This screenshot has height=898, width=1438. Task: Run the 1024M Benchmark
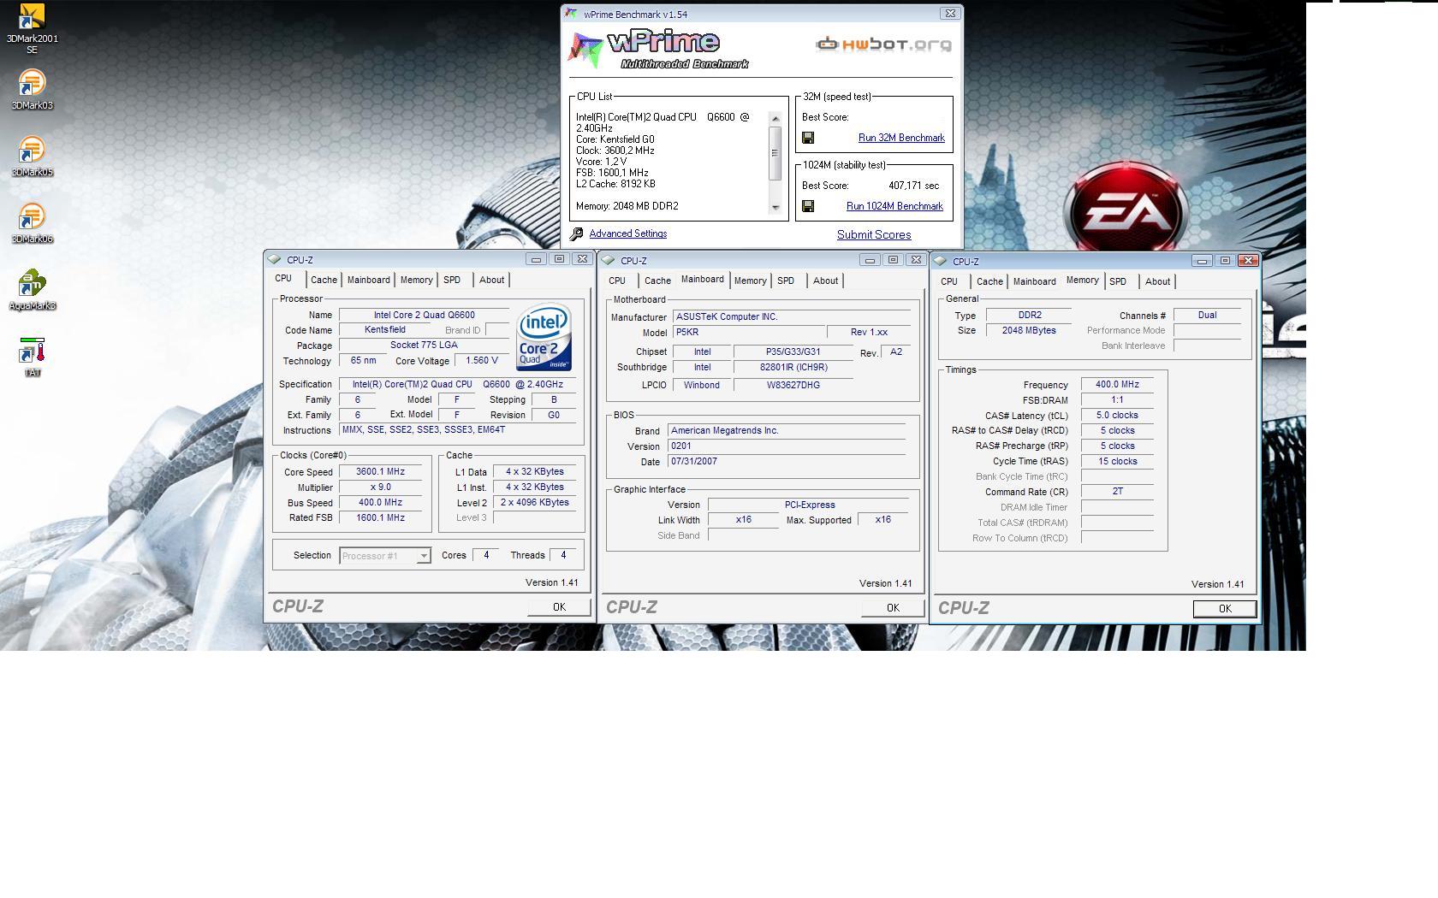(x=894, y=206)
